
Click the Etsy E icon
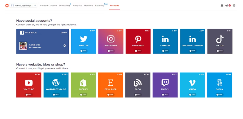click(x=111, y=83)
